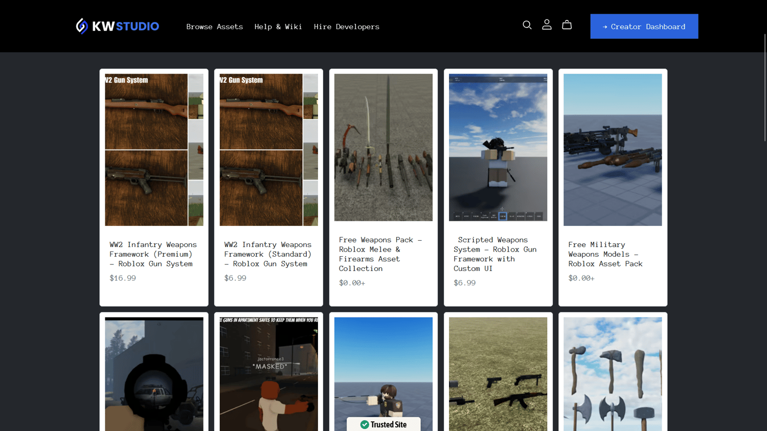
Task: Click the Free Weapons Pack $0.00+ price
Action: (x=352, y=283)
